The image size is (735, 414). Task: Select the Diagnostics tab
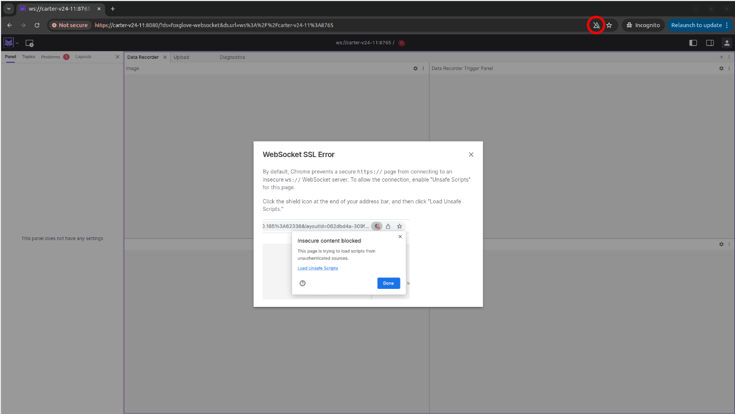[x=232, y=57]
